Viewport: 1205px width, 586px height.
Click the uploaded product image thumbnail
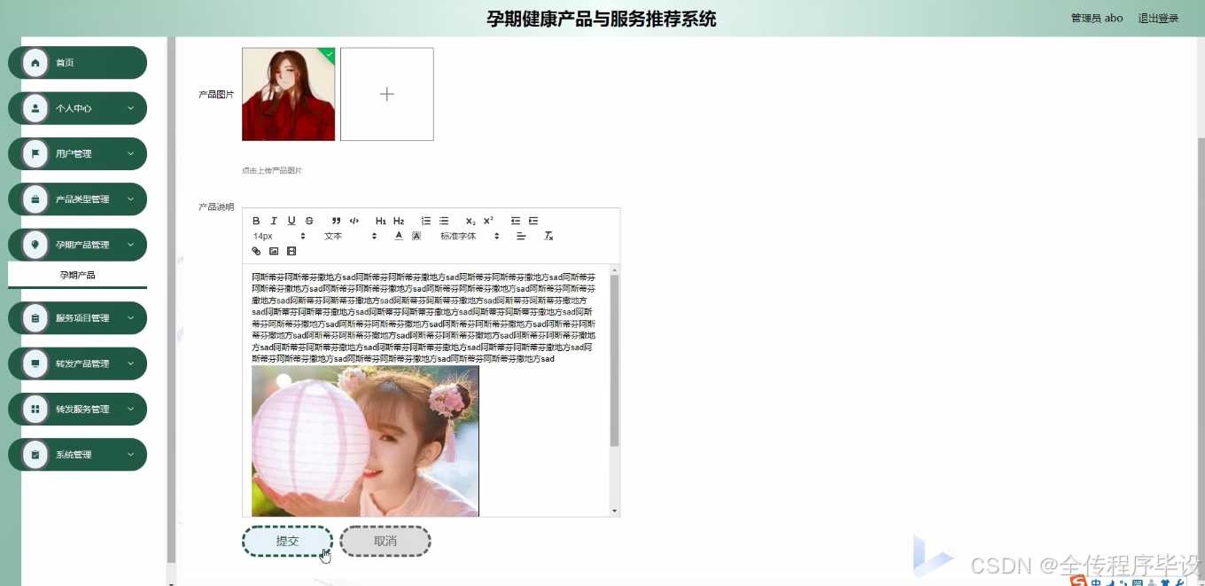pyautogui.click(x=289, y=94)
